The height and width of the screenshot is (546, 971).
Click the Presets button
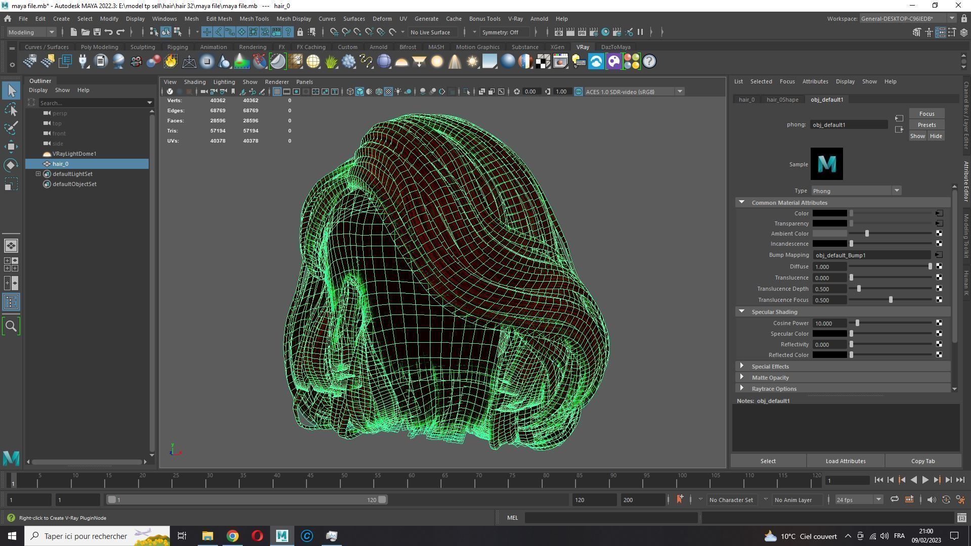click(926, 125)
